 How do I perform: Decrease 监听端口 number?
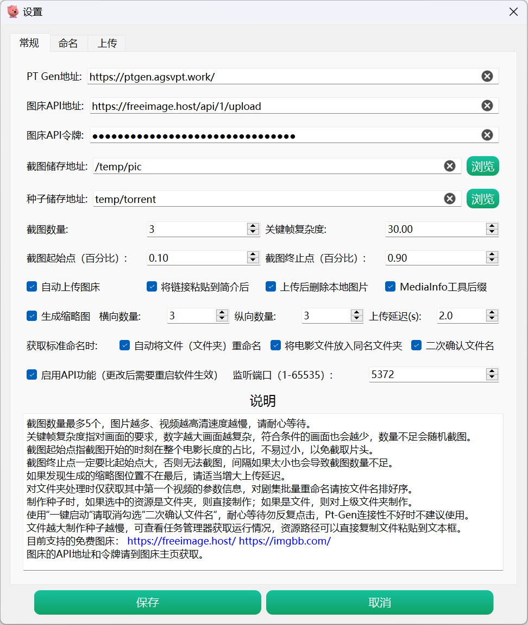click(492, 378)
